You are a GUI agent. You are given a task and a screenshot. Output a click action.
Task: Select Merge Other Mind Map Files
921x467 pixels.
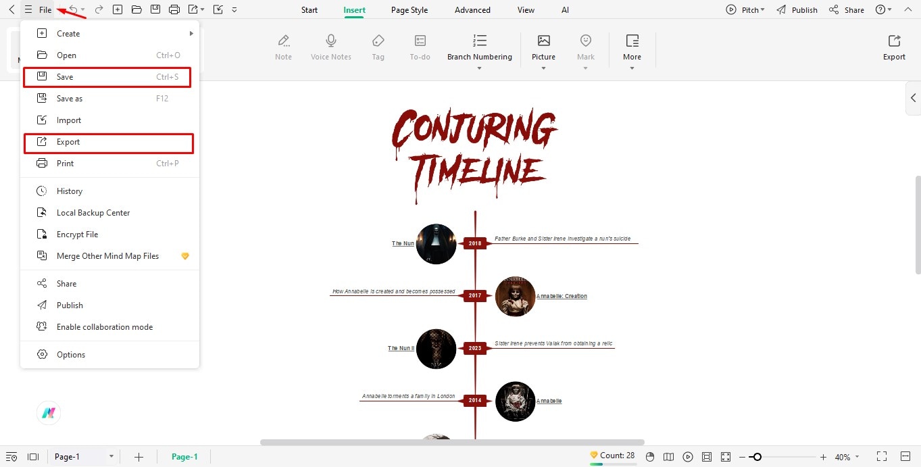[x=110, y=256]
